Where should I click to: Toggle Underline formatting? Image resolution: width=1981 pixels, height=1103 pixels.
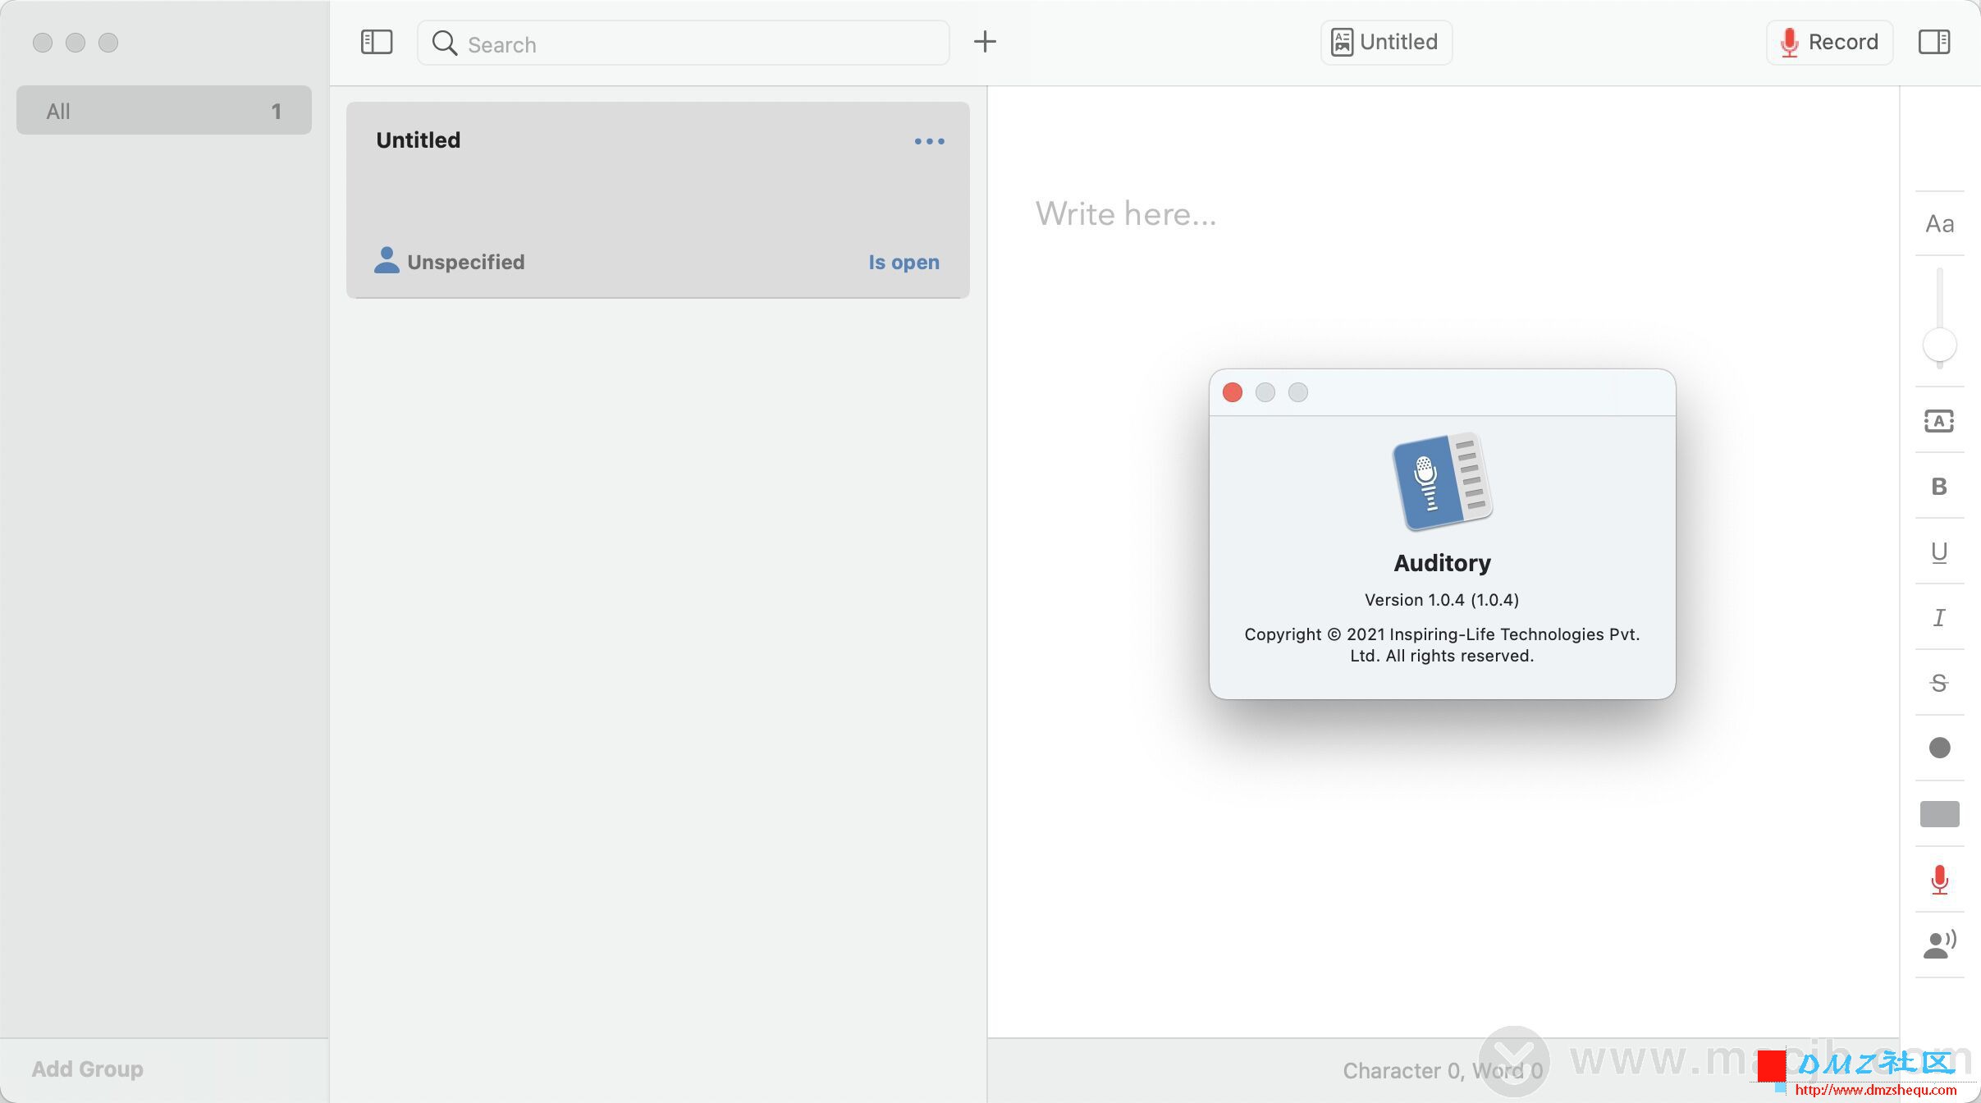[x=1939, y=552]
